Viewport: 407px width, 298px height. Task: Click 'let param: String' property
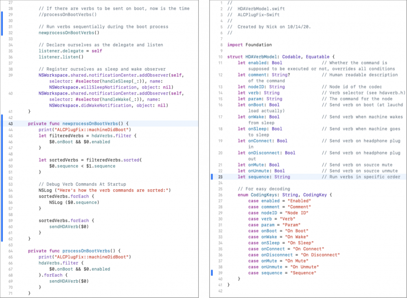(x=260, y=99)
